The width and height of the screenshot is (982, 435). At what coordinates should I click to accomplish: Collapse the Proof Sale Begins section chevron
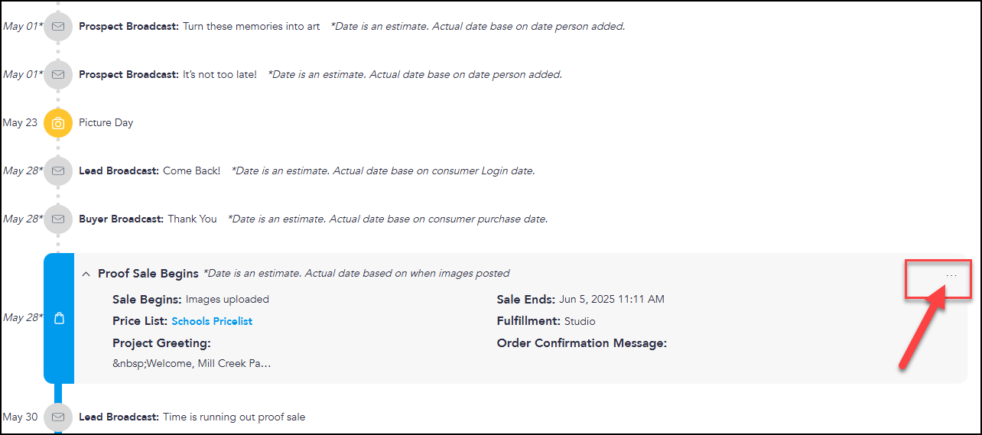pyautogui.click(x=86, y=274)
